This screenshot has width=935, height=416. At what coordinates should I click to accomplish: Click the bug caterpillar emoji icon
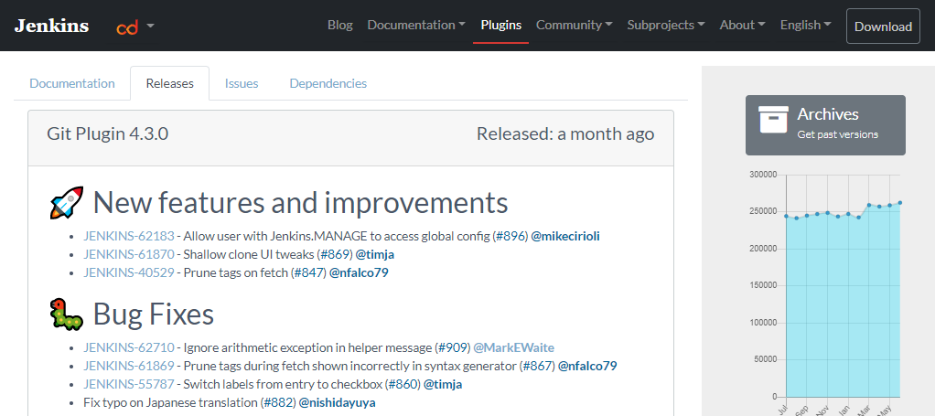click(66, 314)
